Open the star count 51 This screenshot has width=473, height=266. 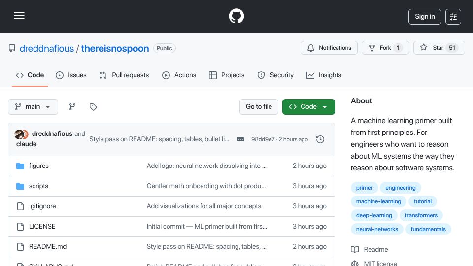click(452, 48)
